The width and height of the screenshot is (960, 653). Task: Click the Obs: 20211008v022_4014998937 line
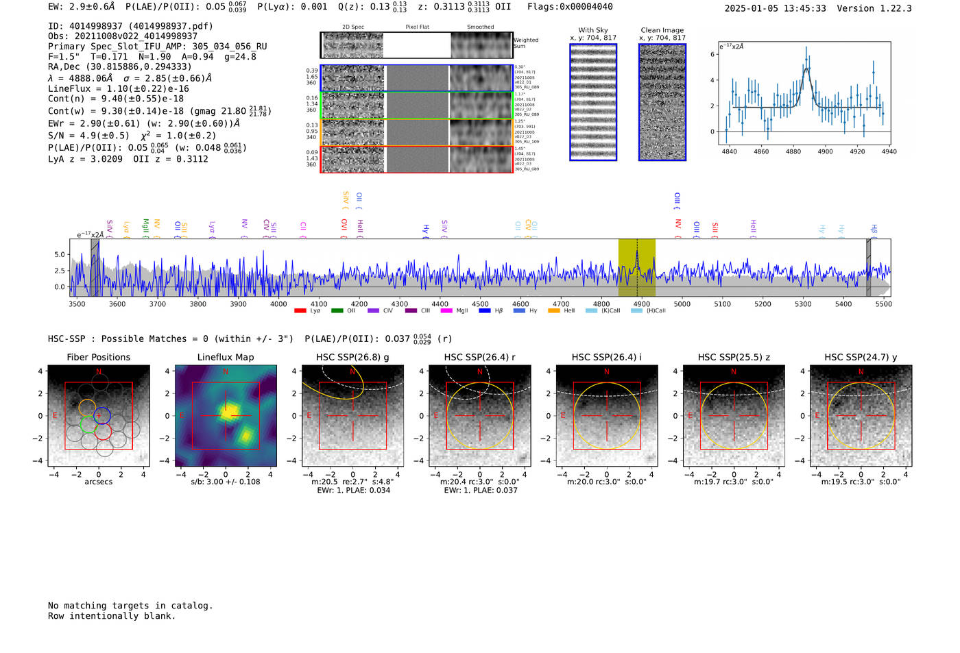[123, 36]
